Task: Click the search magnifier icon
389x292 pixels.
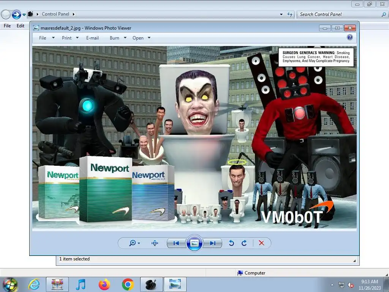Action: (x=384, y=14)
